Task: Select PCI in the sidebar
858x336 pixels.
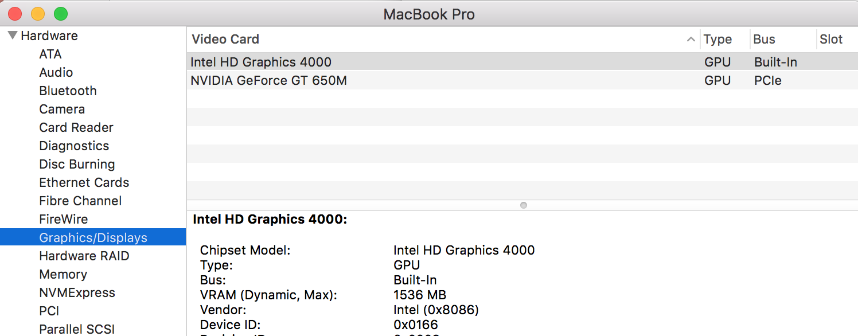Action: [49, 311]
